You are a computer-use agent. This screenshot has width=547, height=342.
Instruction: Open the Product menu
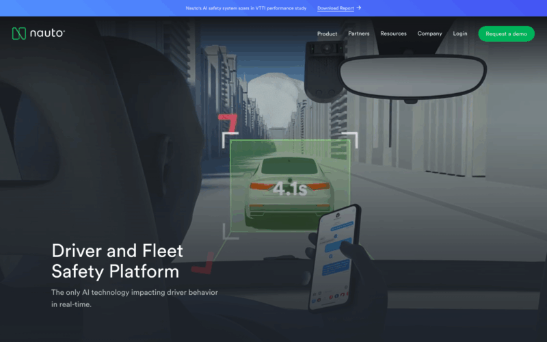coord(327,34)
